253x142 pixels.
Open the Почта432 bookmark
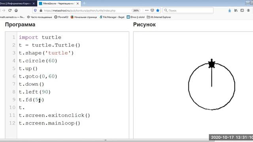(x=61, y=17)
